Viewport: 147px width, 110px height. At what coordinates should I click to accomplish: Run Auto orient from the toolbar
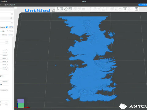tap(66, 9)
